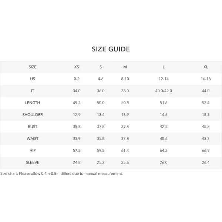Image resolution: width=222 pixels, height=222 pixels.
Task: Click the size chart measurement note
Action: tap(61, 174)
